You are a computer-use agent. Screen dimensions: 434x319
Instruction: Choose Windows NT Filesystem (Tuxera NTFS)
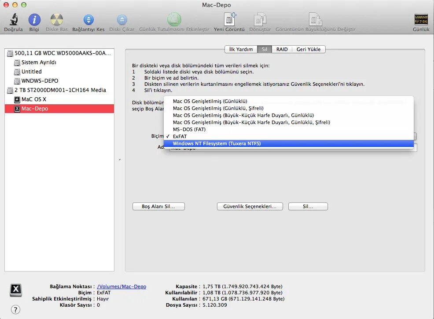(289, 143)
